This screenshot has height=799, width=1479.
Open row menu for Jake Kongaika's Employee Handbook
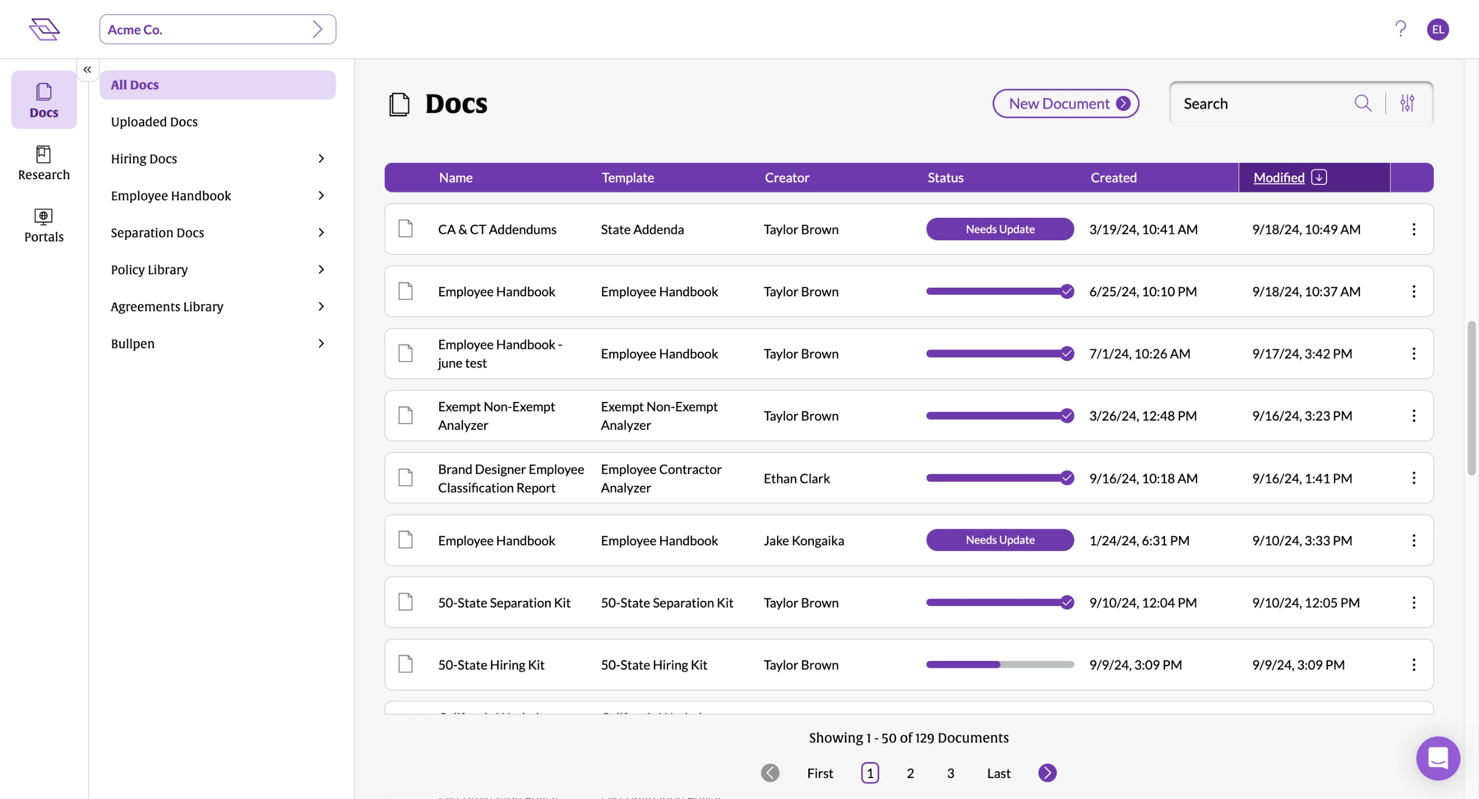[x=1414, y=541]
